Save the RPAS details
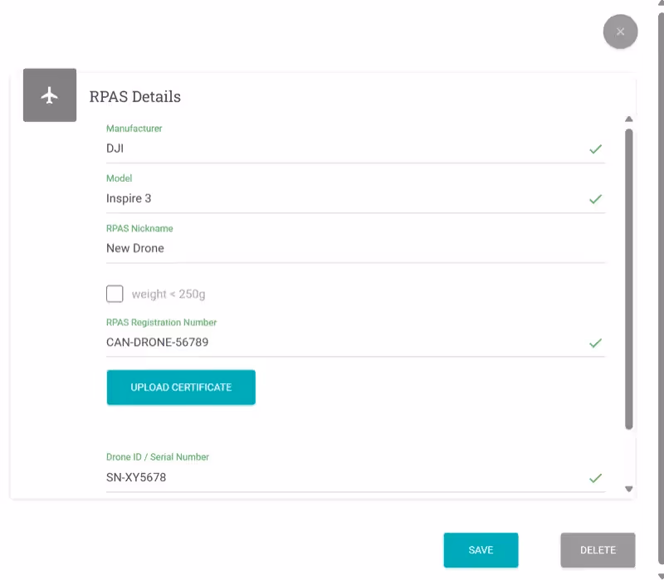 click(x=481, y=550)
